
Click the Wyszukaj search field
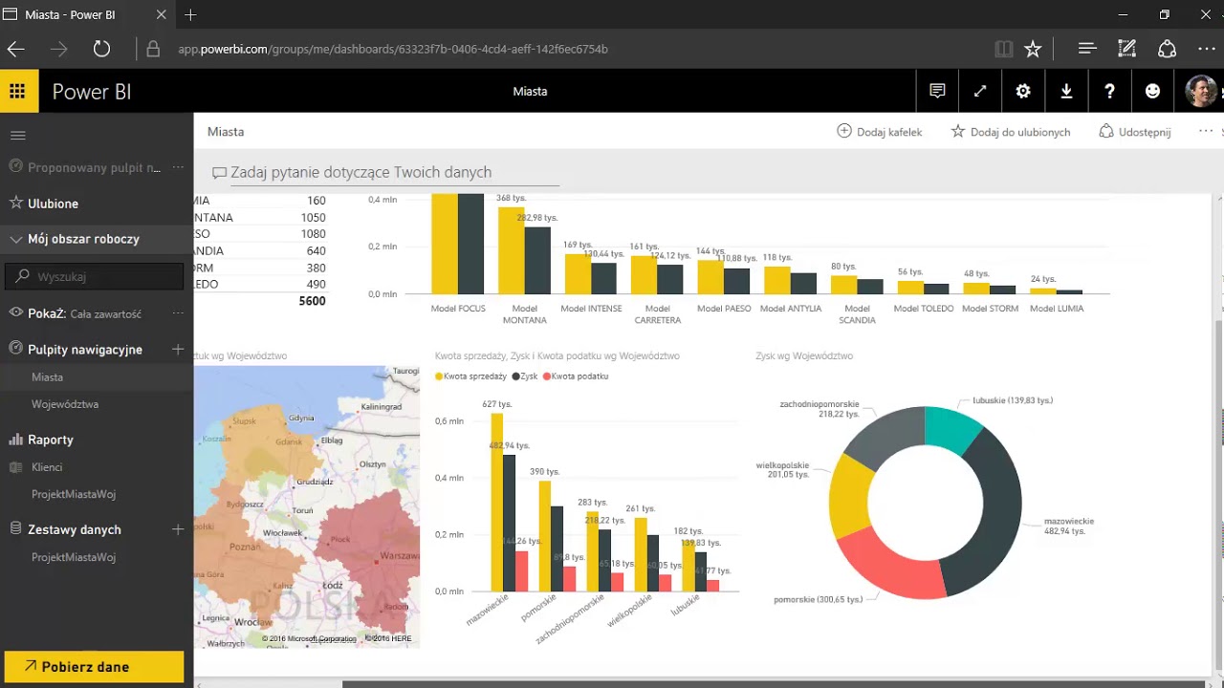95,276
